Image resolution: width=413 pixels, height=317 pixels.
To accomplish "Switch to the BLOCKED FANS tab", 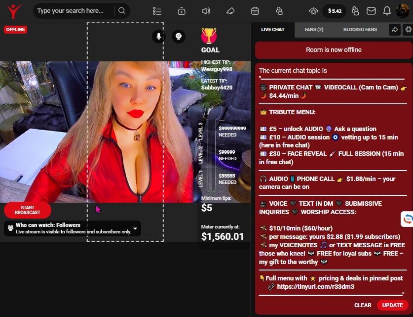I will pyautogui.click(x=360, y=30).
